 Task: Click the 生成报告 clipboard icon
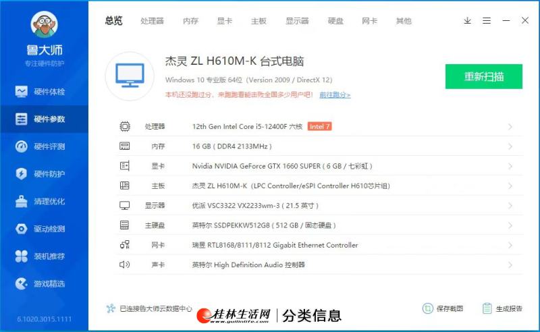pos(487,308)
